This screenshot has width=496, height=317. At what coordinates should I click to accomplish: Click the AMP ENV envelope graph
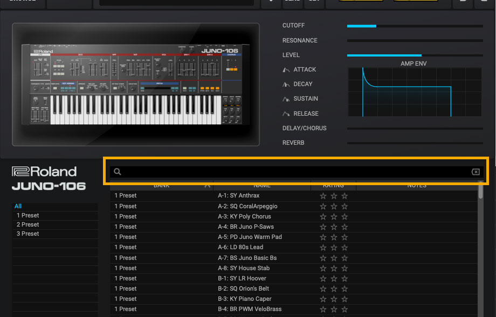tap(415, 92)
